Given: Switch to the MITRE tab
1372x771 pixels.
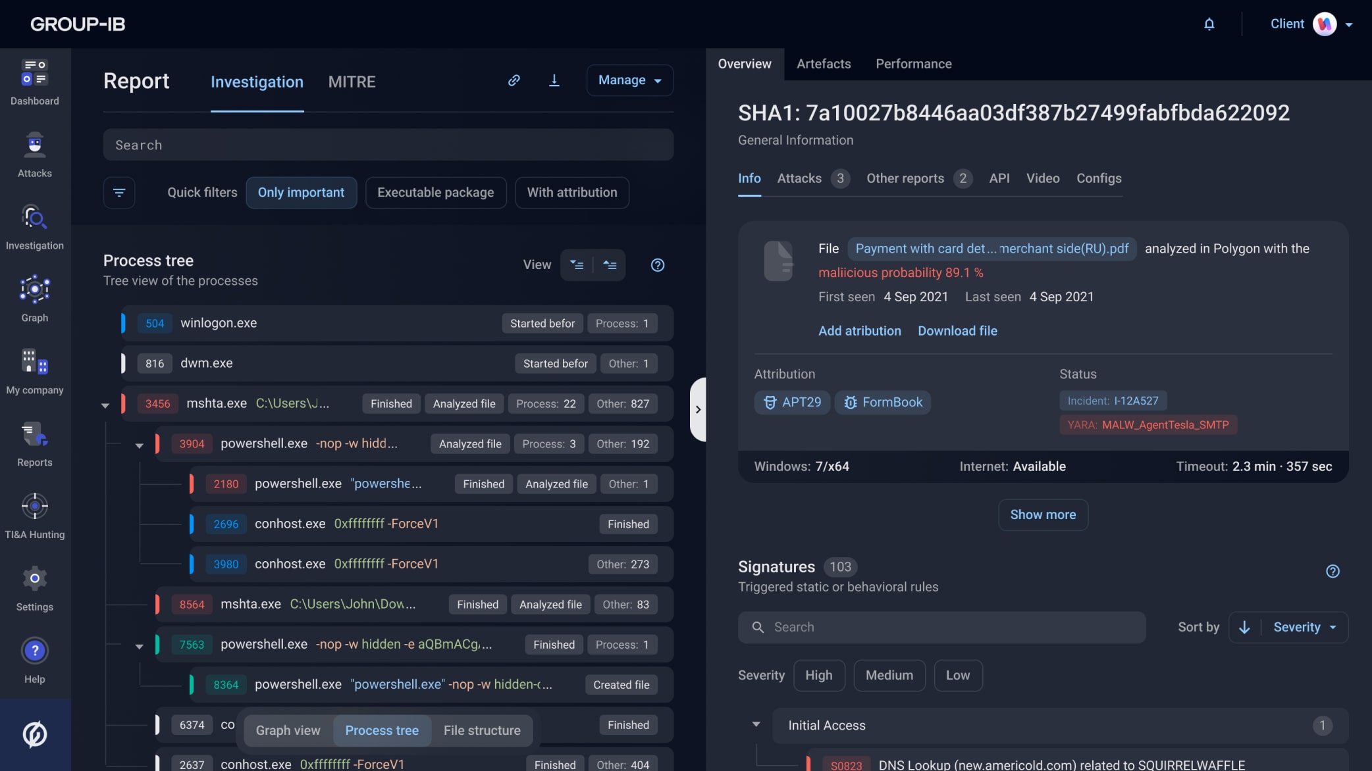Looking at the screenshot, I should (x=352, y=82).
